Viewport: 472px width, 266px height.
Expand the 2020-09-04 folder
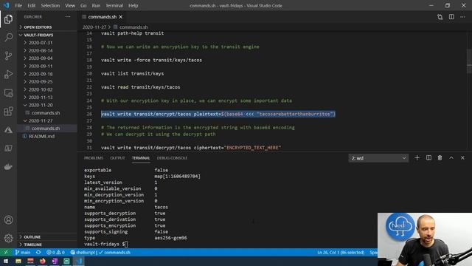point(47,58)
